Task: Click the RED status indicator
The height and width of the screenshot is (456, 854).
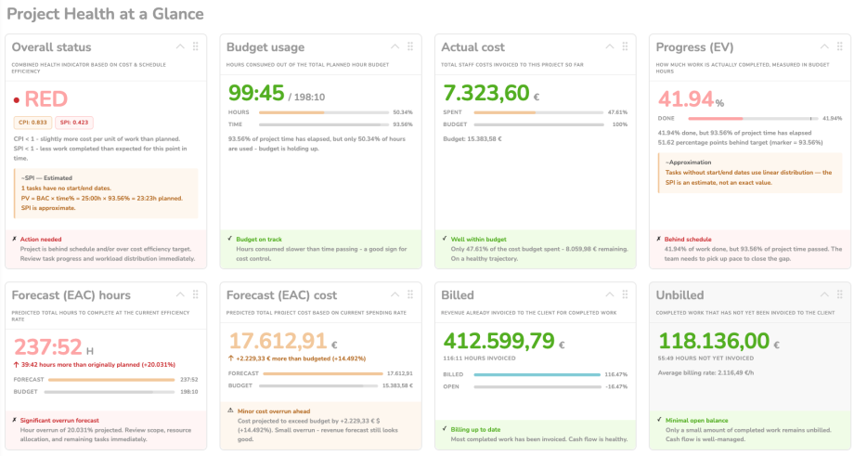Action: point(46,99)
